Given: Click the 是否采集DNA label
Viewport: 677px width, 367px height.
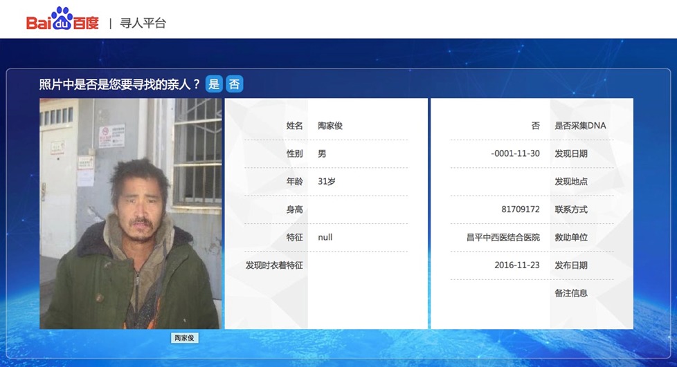Looking at the screenshot, I should pos(580,126).
